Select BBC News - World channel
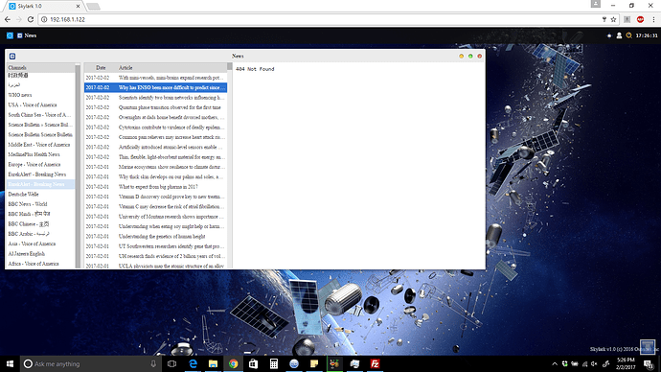Image resolution: width=661 pixels, height=372 pixels. point(40,204)
